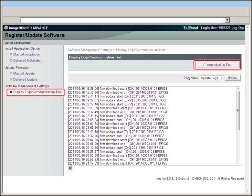Click the Switch button
252x196 pixels.
pyautogui.click(x=233, y=78)
